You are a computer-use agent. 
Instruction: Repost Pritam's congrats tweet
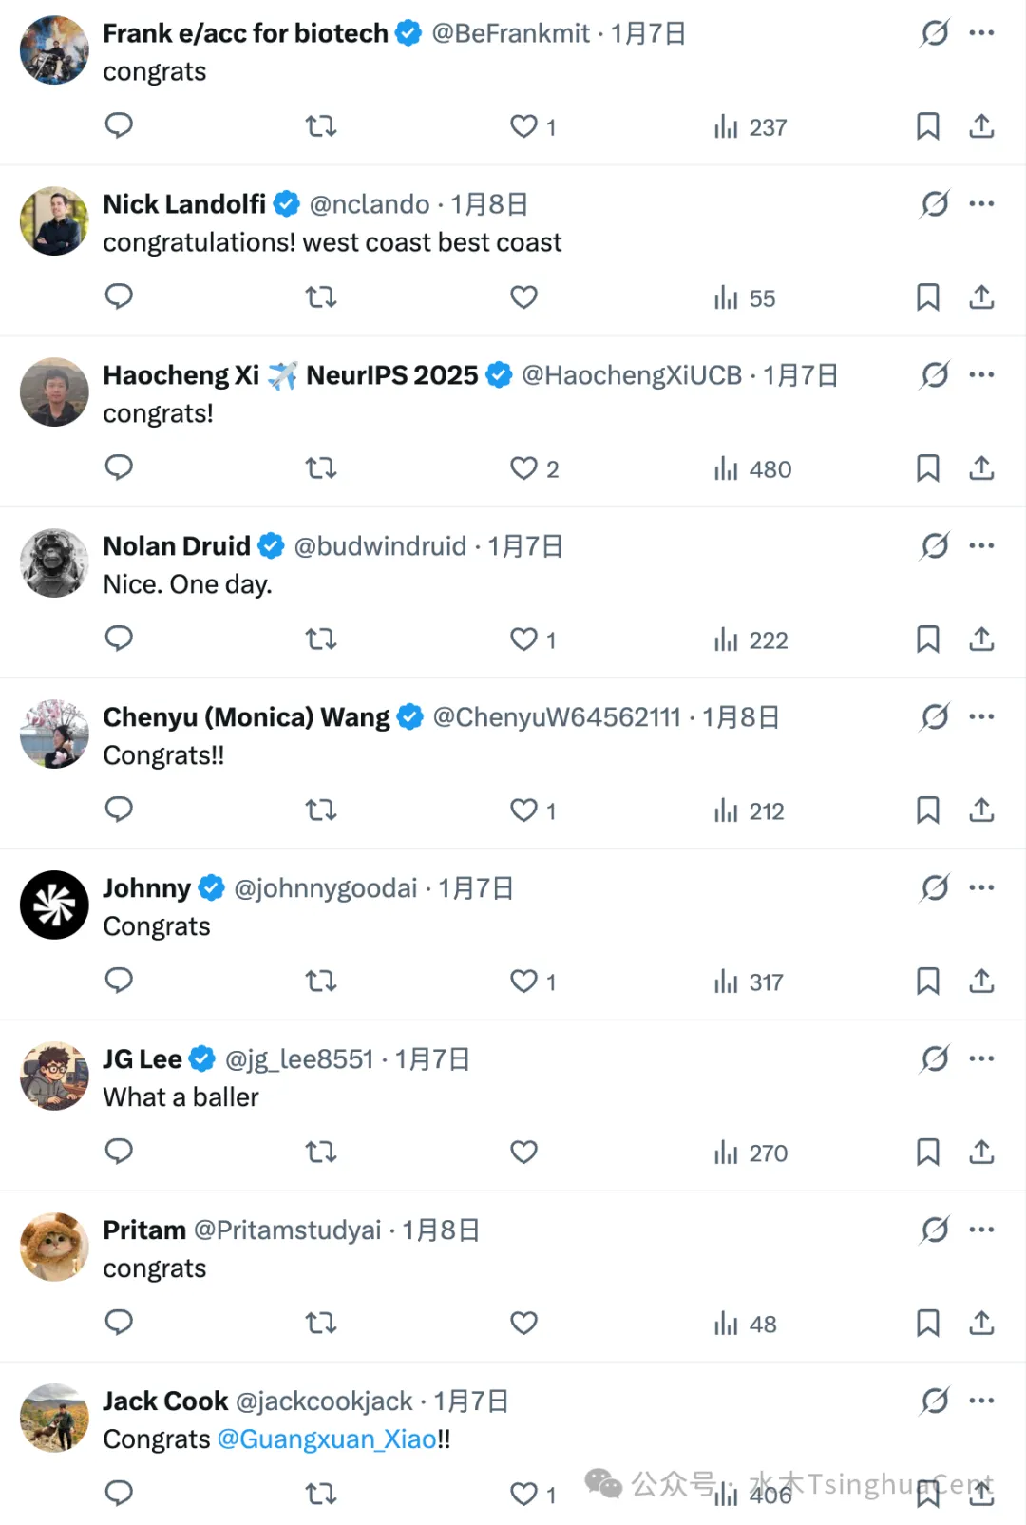[321, 1324]
